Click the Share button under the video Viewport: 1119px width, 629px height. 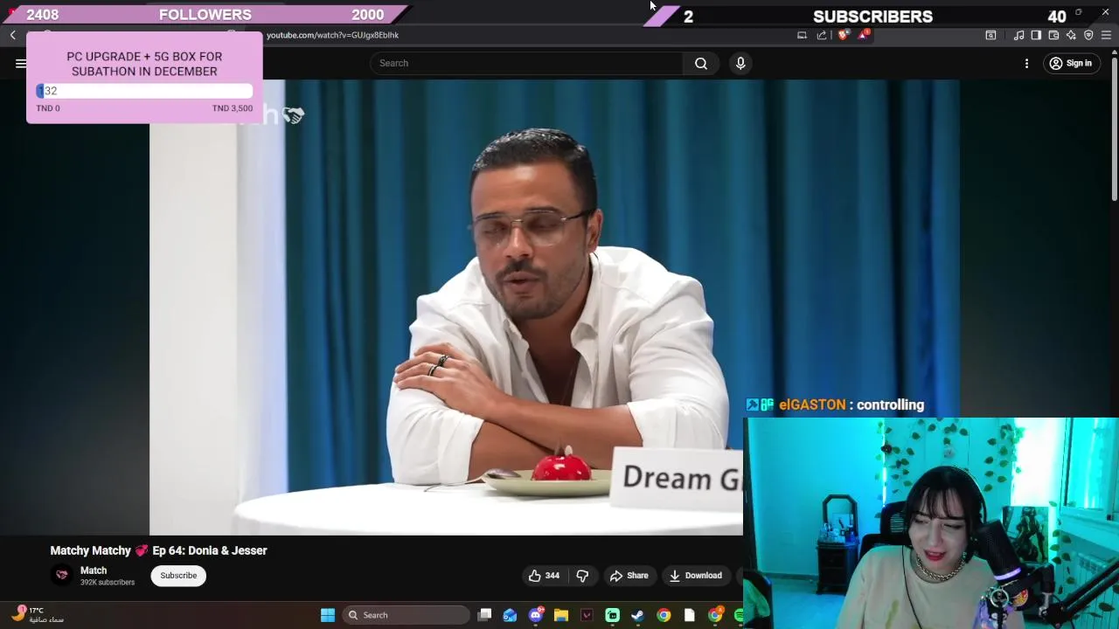coord(629,576)
